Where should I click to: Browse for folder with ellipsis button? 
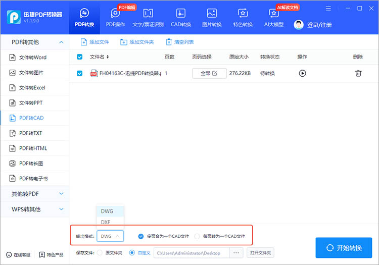point(236,253)
